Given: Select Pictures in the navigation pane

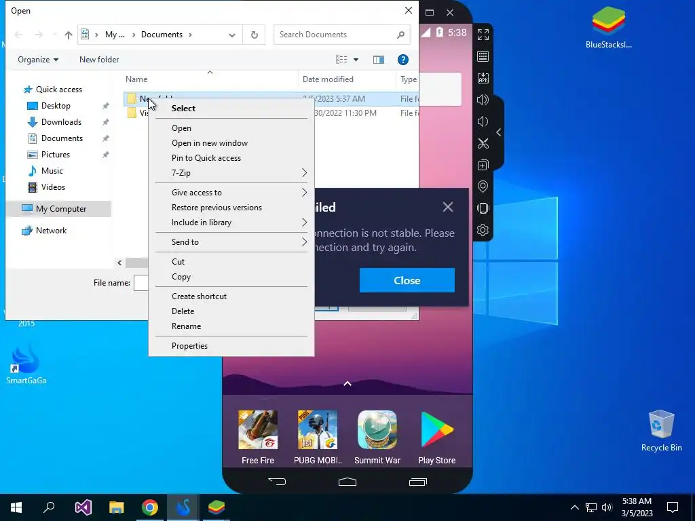Looking at the screenshot, I should click(x=56, y=155).
